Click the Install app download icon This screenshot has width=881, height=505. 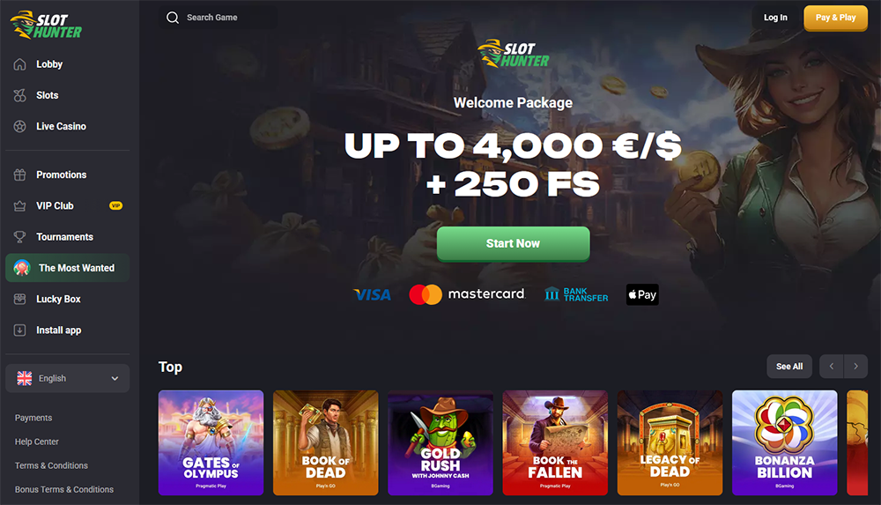(19, 330)
